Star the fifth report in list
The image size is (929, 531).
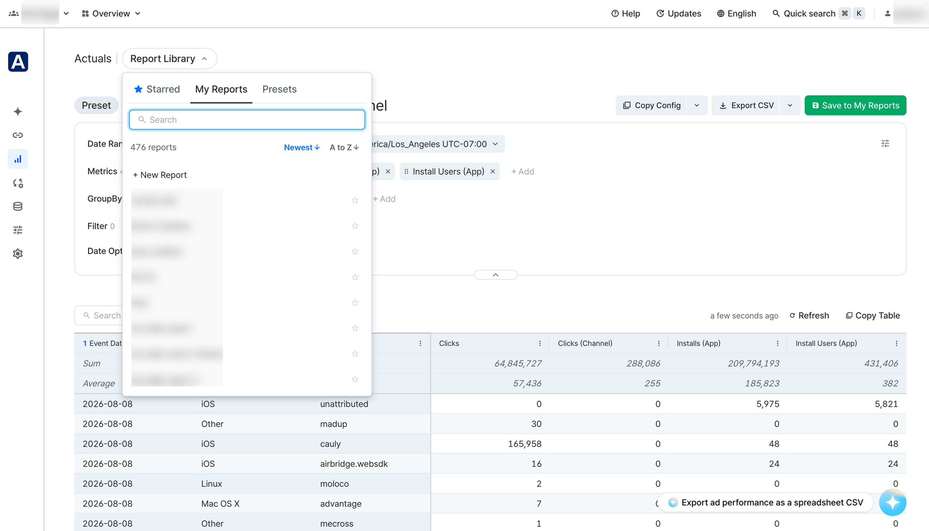tap(355, 303)
